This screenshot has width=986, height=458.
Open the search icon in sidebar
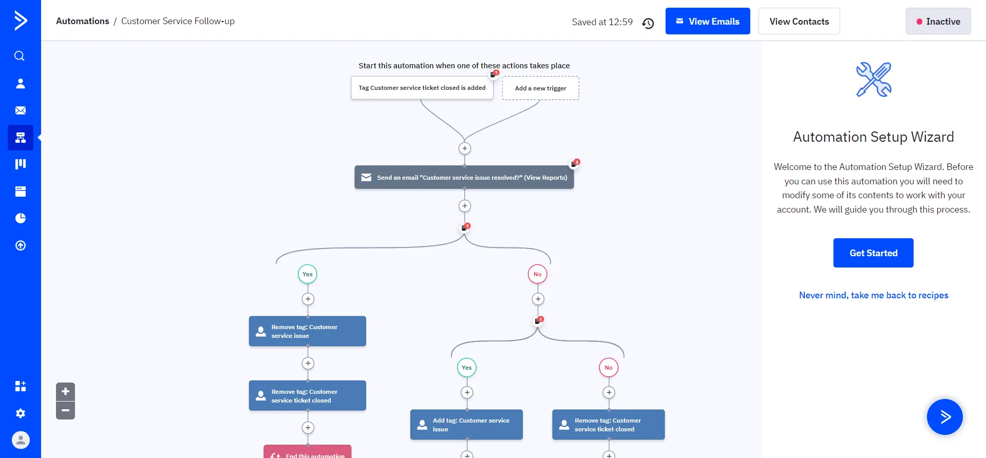point(20,56)
